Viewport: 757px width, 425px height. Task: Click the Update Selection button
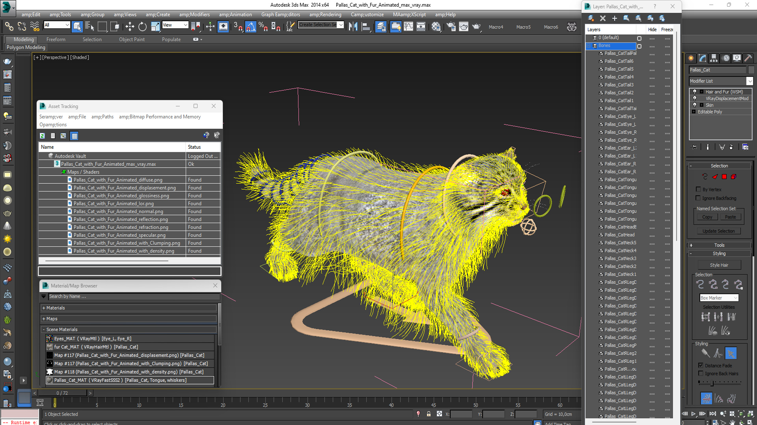718,231
